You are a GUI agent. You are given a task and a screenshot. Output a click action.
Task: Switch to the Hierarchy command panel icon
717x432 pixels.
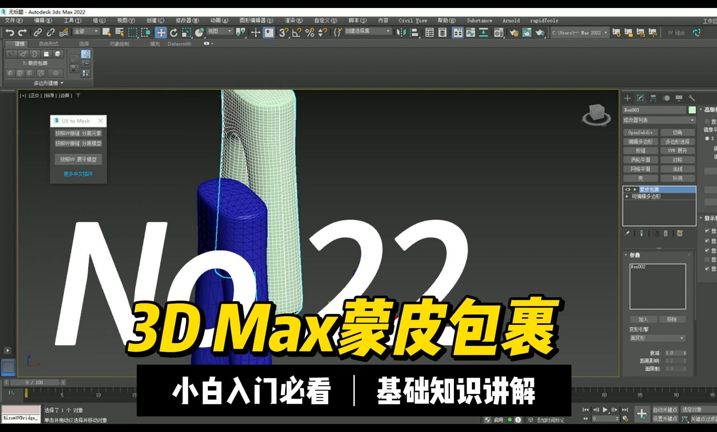pos(653,98)
